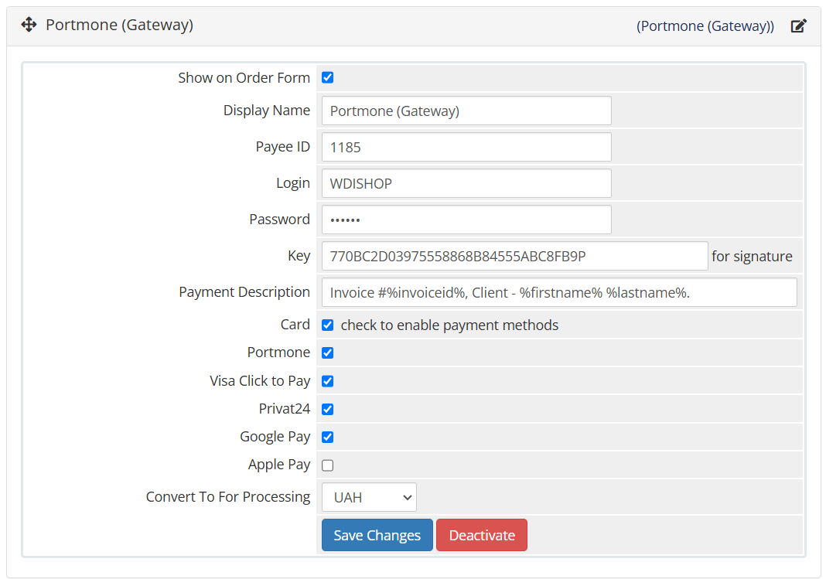Click into the Payee ID field

[x=466, y=147]
